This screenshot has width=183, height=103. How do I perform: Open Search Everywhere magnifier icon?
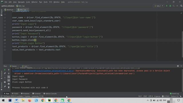[181, 6]
